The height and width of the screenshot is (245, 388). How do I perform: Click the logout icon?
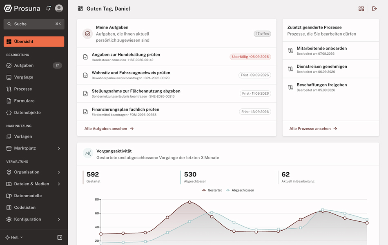coord(375,9)
